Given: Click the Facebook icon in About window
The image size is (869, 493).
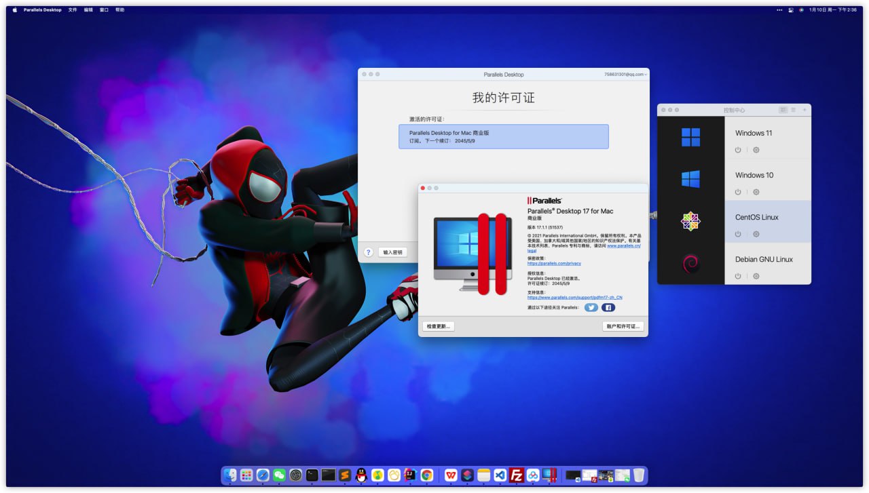Looking at the screenshot, I should 608,307.
